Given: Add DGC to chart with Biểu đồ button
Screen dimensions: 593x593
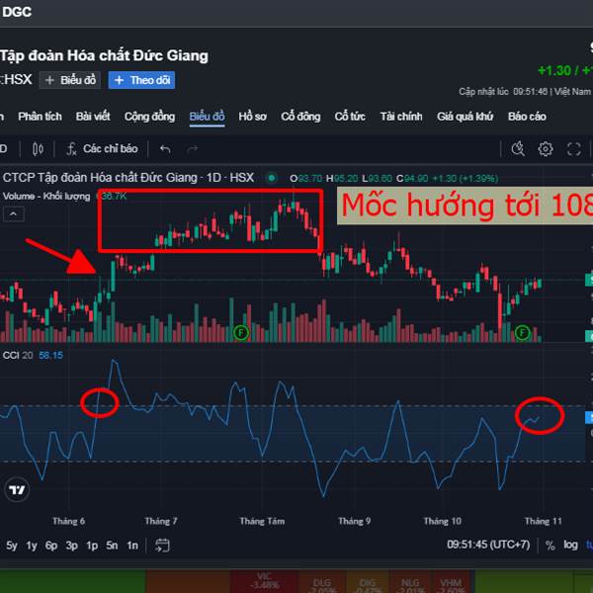Looking at the screenshot, I should point(70,80).
